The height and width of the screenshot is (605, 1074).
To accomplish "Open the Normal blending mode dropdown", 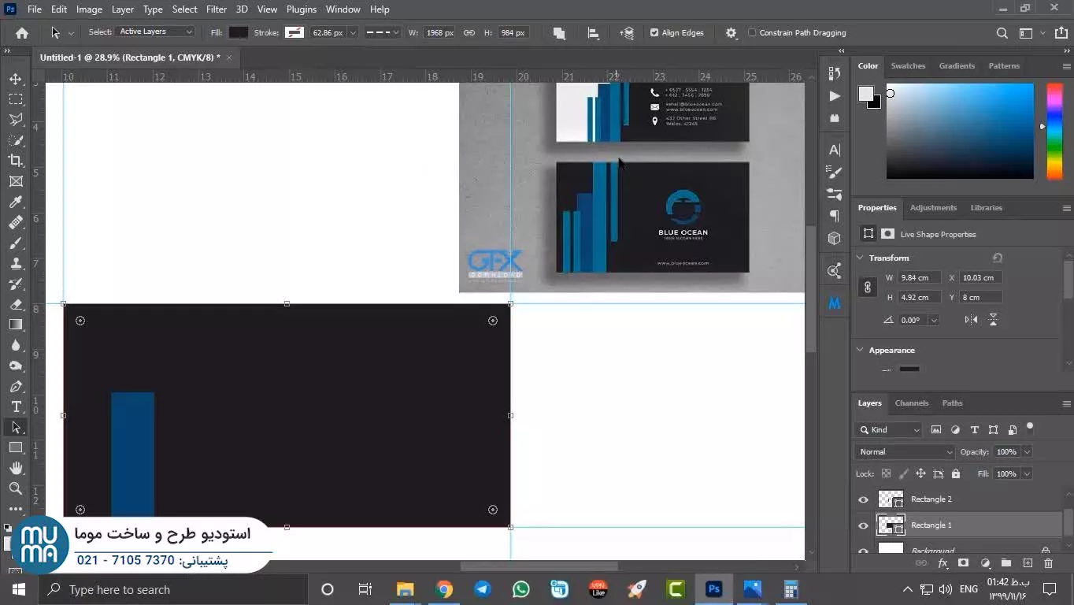I will coord(905,452).
